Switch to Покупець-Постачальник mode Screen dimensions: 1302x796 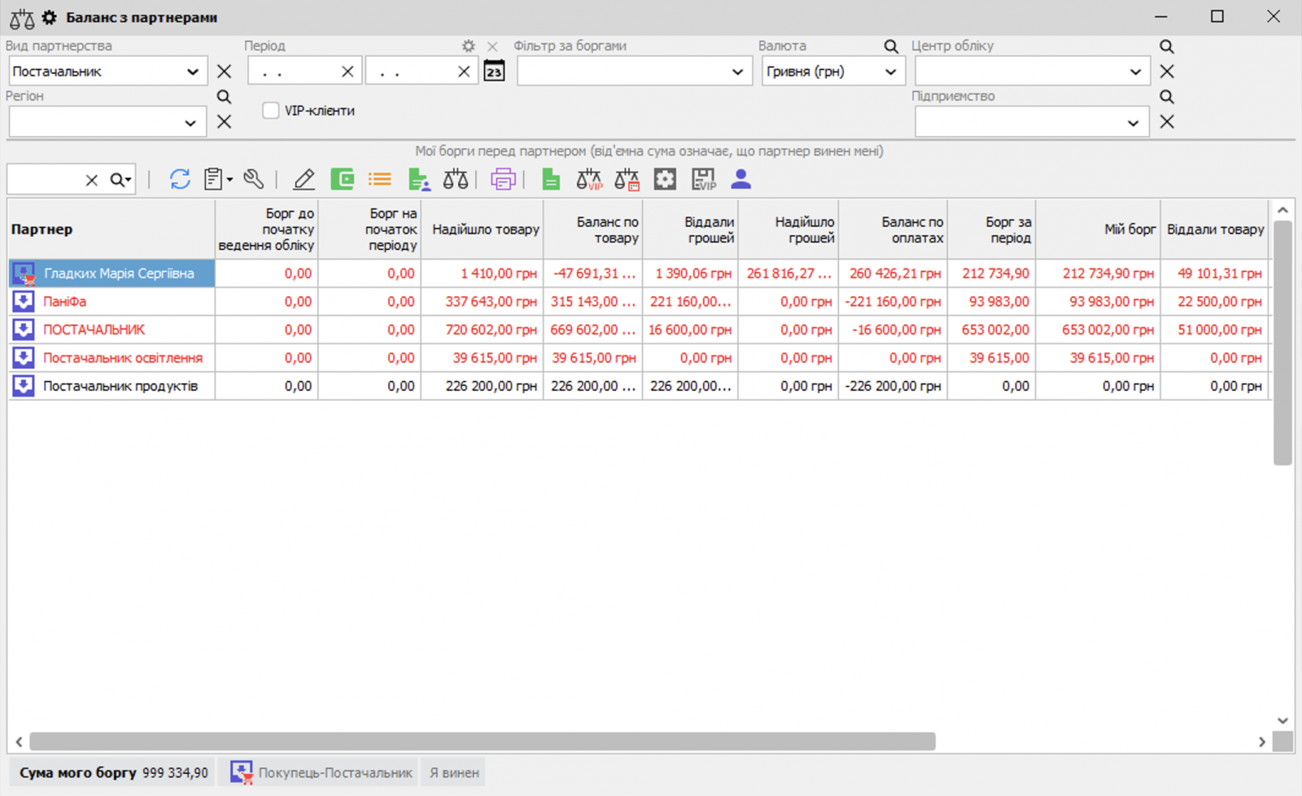tap(320, 772)
